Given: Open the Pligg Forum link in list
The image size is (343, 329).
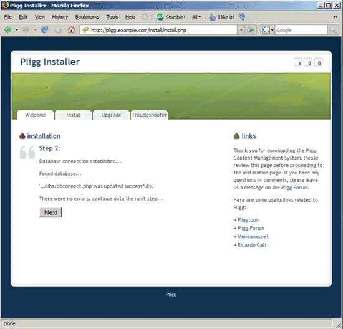Looking at the screenshot, I should pyautogui.click(x=251, y=228).
